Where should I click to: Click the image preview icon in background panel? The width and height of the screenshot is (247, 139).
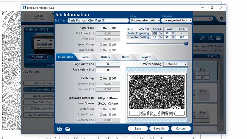pyautogui.click(x=210, y=38)
